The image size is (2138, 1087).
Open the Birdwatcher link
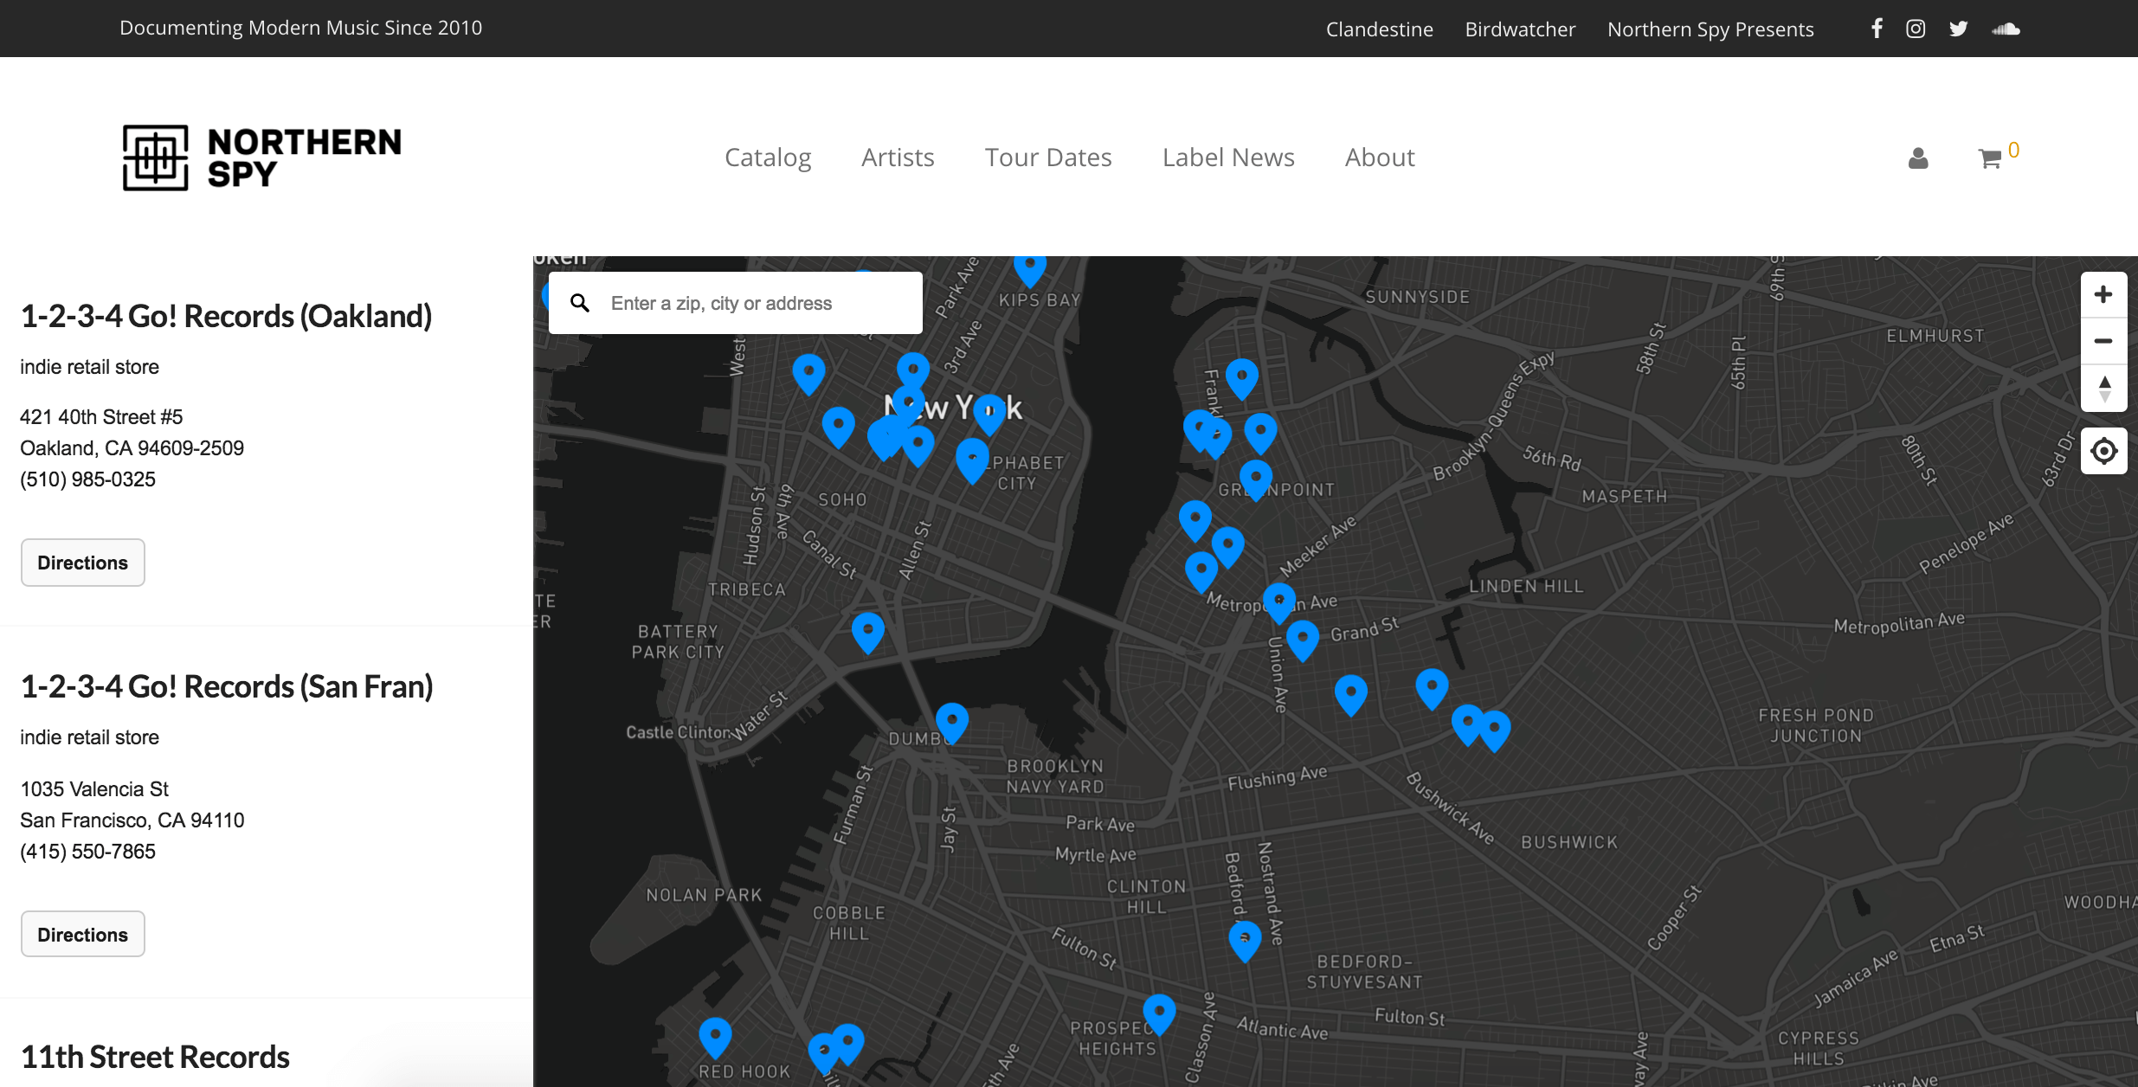tap(1520, 29)
